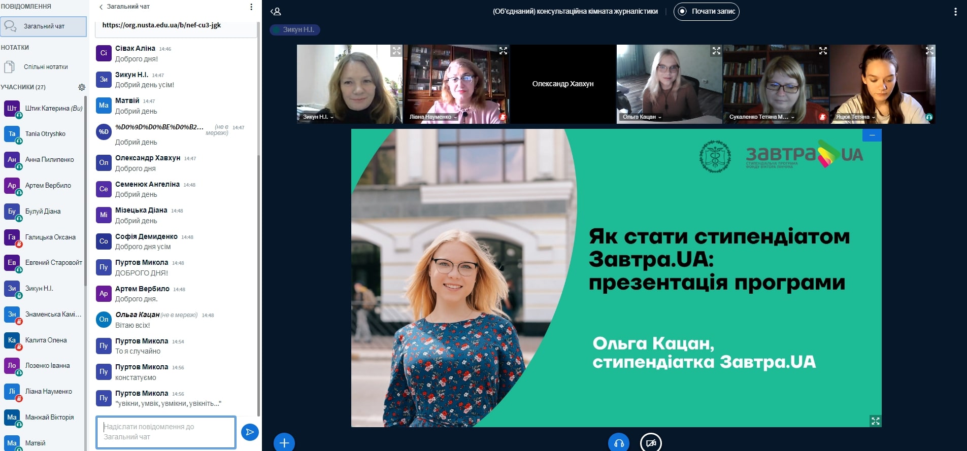Click the Ан avatar of Анна Пилипенко
This screenshot has height=451, width=967.
(12, 159)
